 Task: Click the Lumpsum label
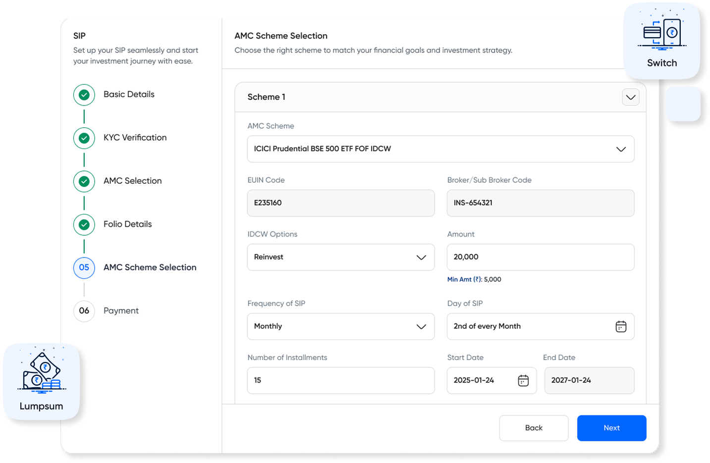pos(42,406)
